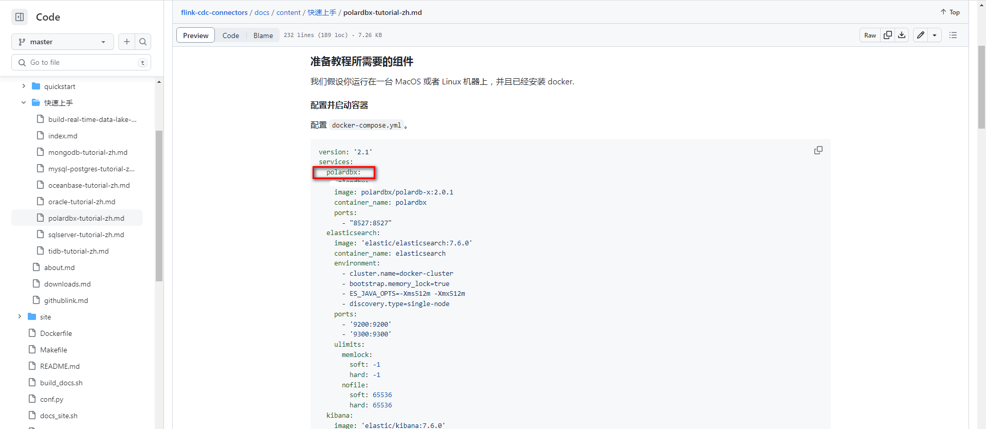Open Makefile in the tree
This screenshot has width=986, height=429.
(53, 350)
